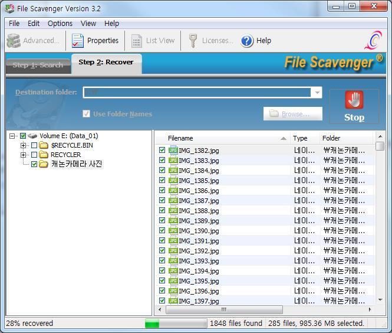Select the Step 2: Recover tab
This screenshot has width=392, height=333.
coord(107,64)
